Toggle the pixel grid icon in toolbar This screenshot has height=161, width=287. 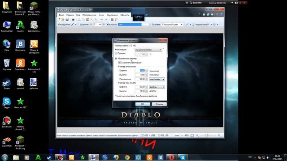[112, 20]
